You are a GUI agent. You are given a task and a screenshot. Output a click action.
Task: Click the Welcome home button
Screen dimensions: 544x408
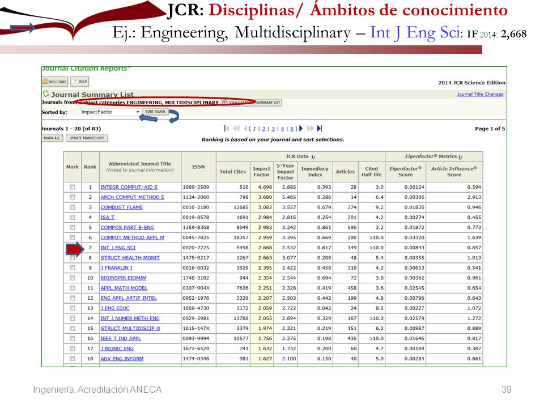[x=54, y=82]
